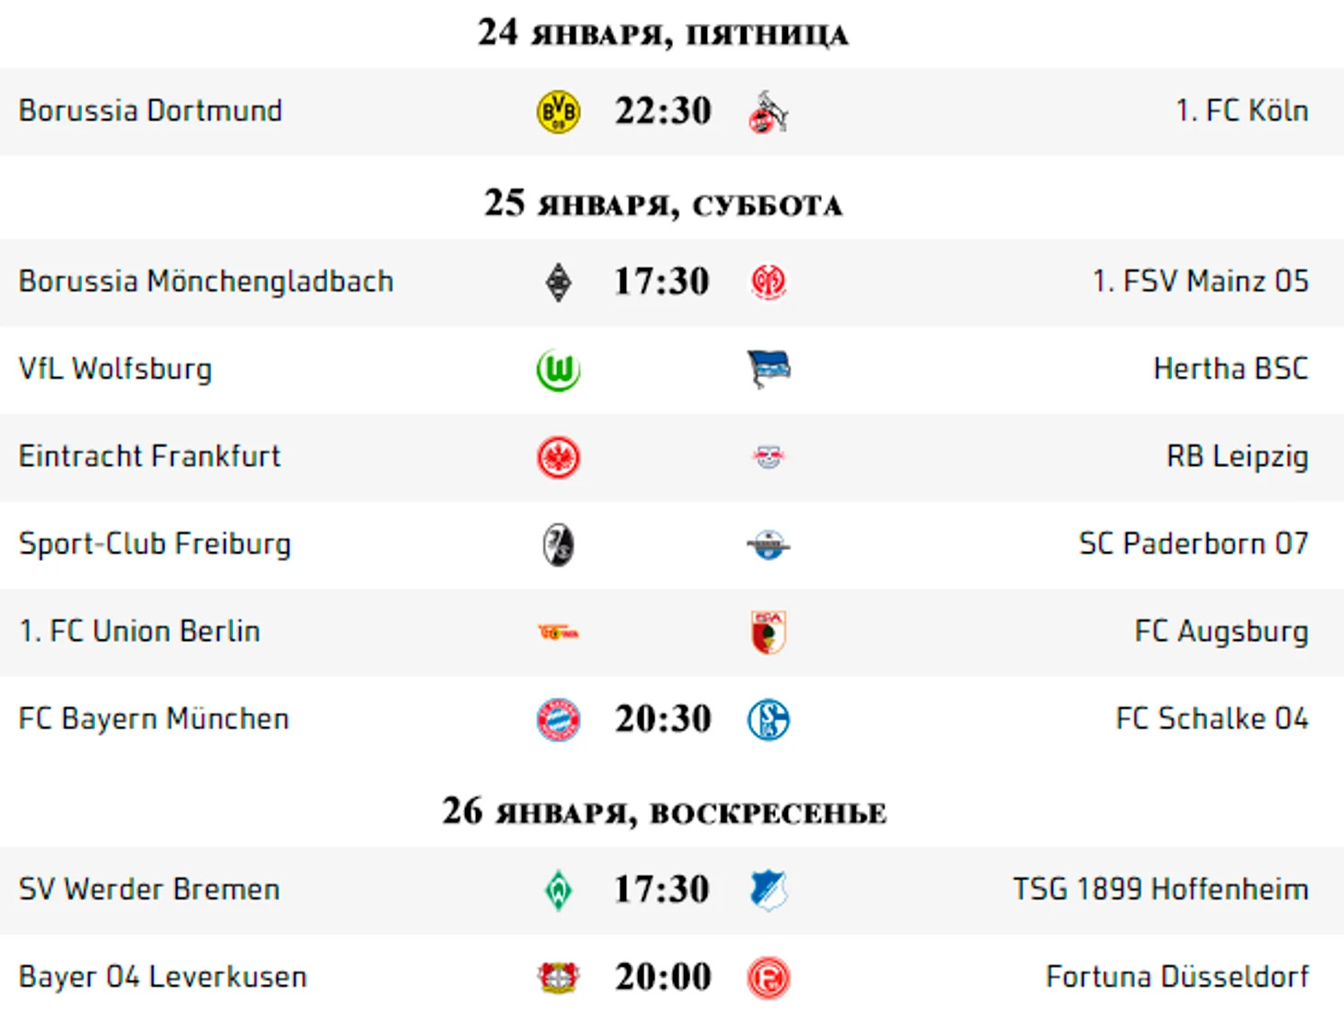Click the 22:30 Dortmund vs Köln kickoff time
This screenshot has height=1021, width=1344.
[663, 111]
